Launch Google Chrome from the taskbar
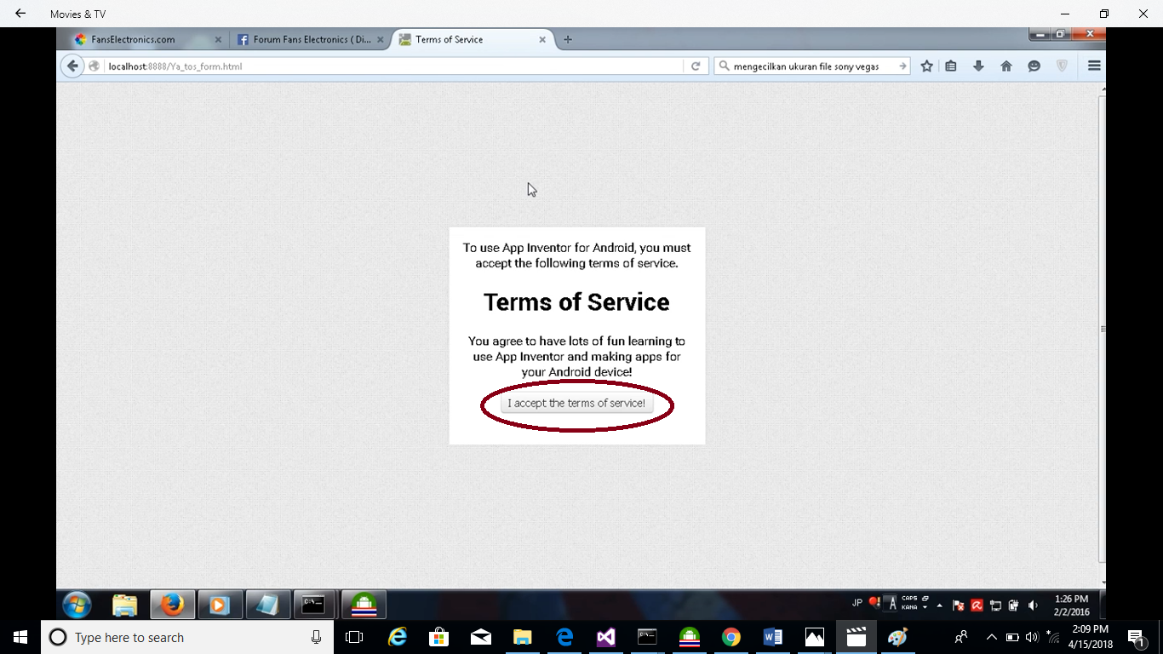 tap(730, 636)
